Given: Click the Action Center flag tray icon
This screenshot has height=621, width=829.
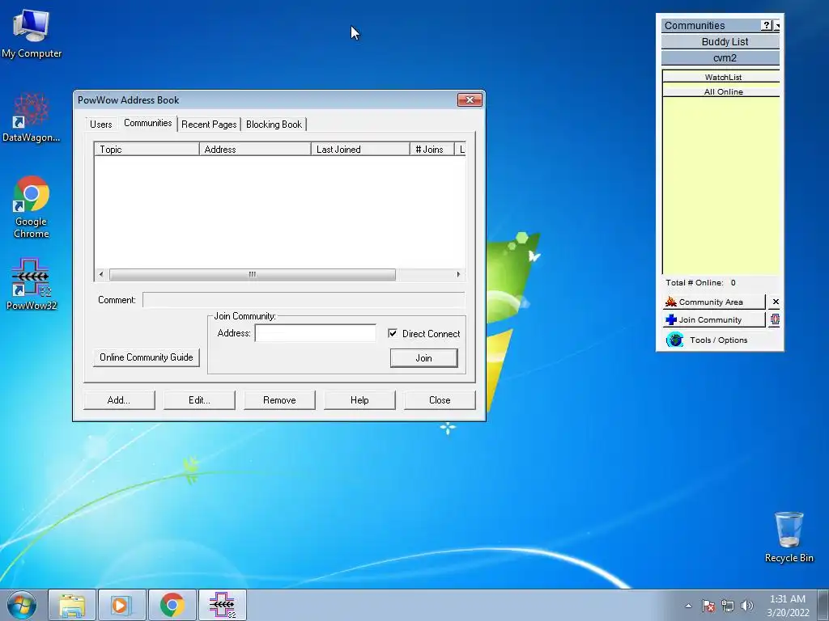Looking at the screenshot, I should pyautogui.click(x=708, y=606).
